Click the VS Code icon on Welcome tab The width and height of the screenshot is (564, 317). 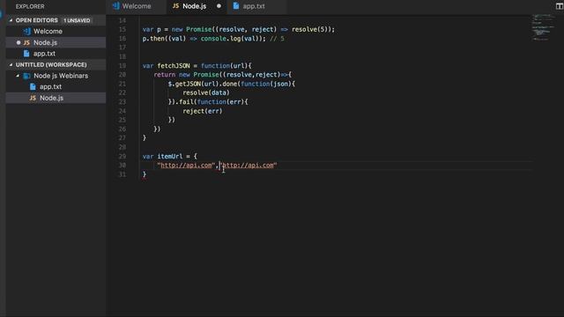[115, 6]
